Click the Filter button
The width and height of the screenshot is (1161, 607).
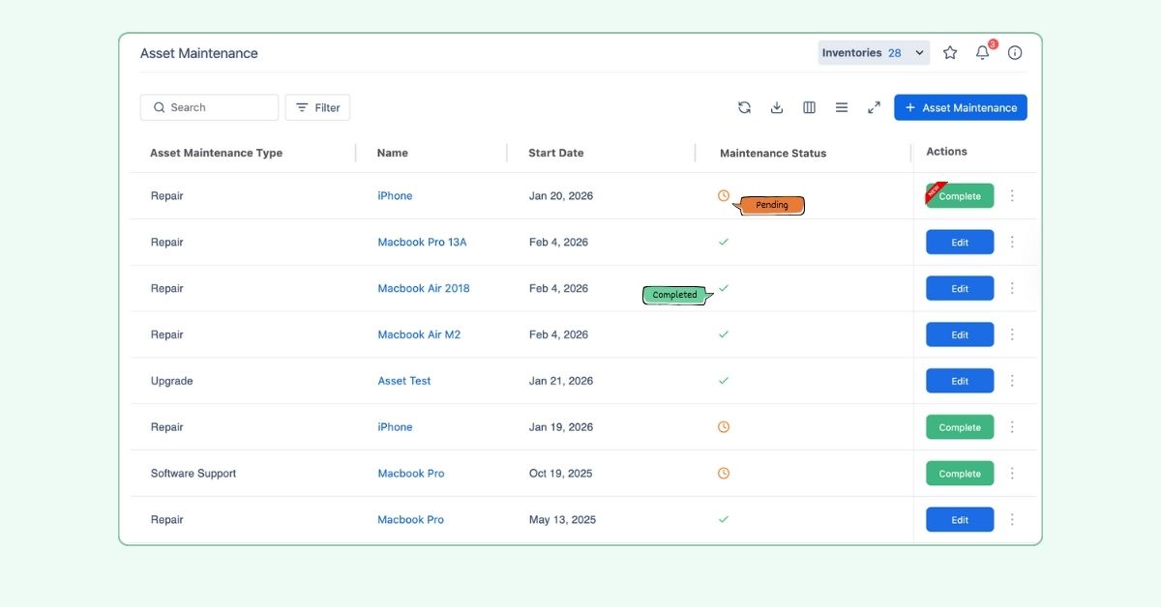pyautogui.click(x=317, y=107)
